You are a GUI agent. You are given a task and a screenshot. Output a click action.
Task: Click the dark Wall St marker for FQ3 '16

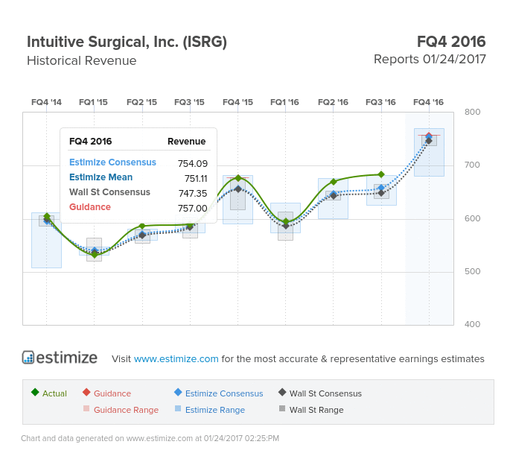click(381, 193)
